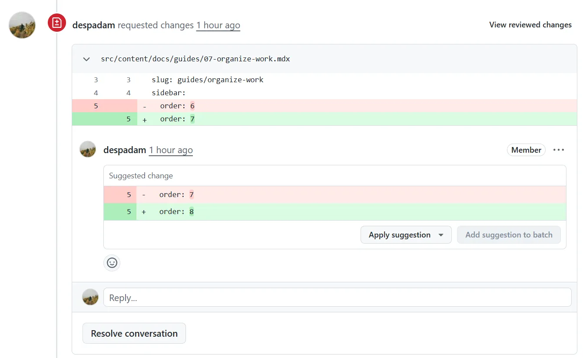Collapse the 07-organize-work.mdx file diff chevron
Image resolution: width=583 pixels, height=358 pixels.
click(x=86, y=59)
